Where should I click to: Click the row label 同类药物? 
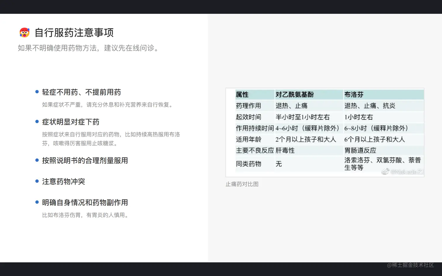(248, 164)
